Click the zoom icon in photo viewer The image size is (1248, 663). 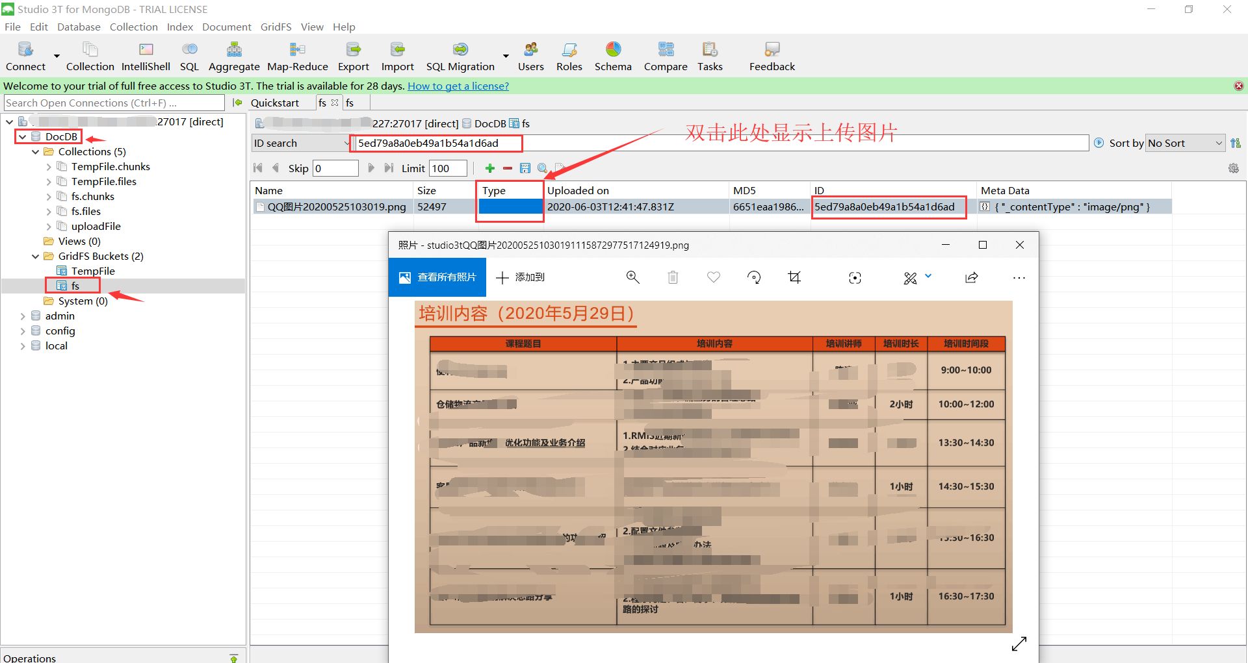632,277
